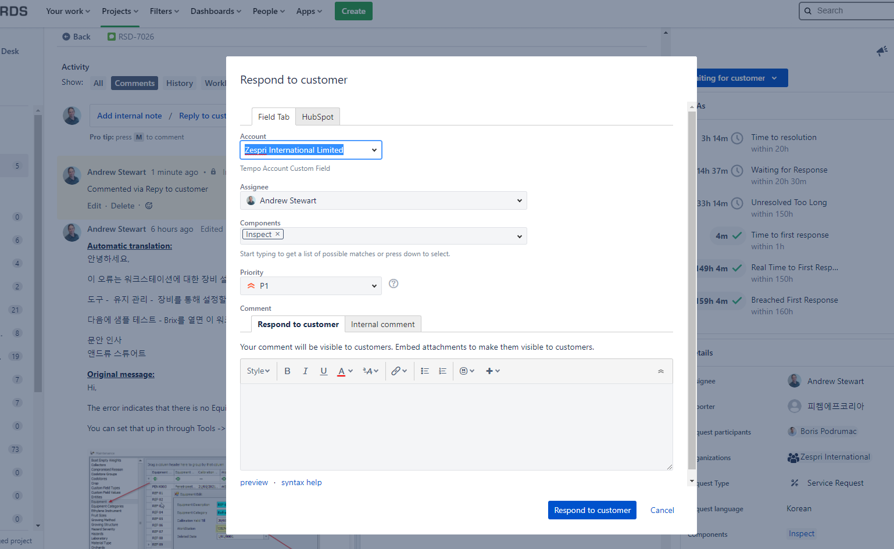Show All activity
The image size is (894, 549).
coord(98,83)
